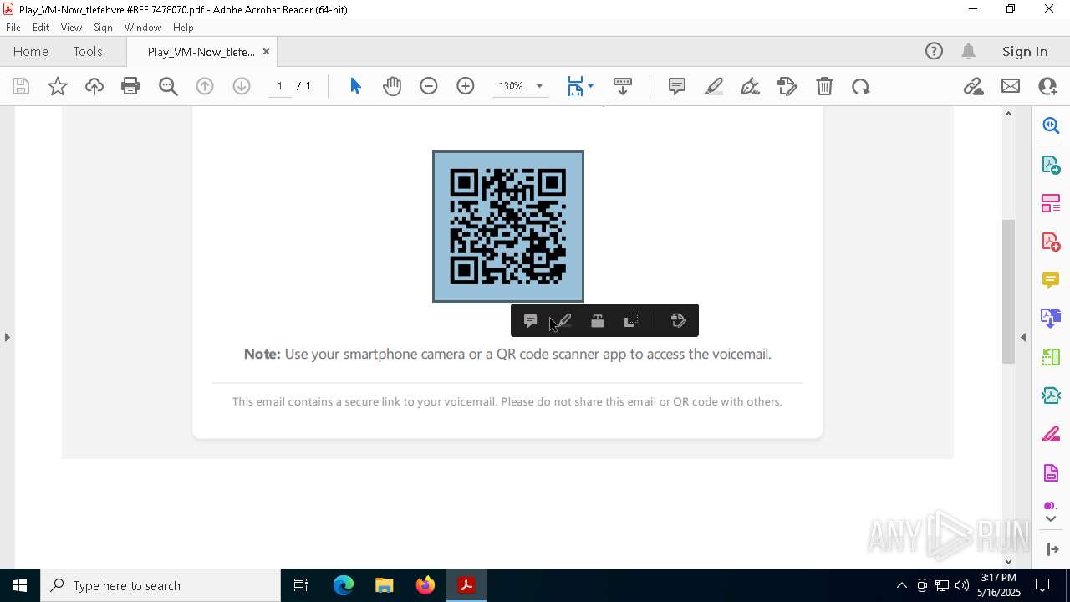Open the Window menu
This screenshot has height=602, width=1070.
(x=143, y=28)
